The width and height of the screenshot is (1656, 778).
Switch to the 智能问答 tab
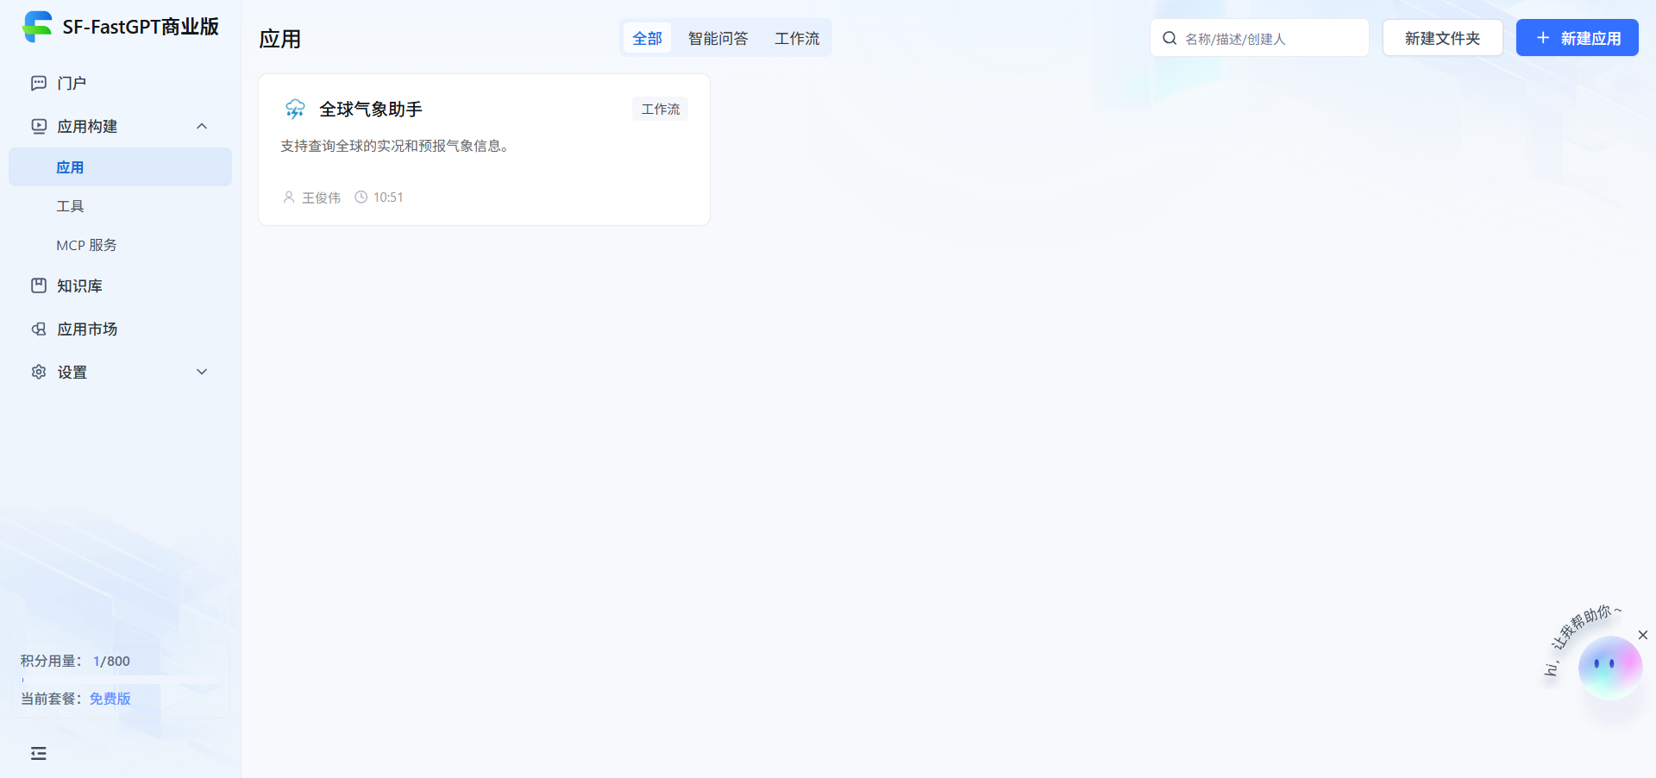718,38
